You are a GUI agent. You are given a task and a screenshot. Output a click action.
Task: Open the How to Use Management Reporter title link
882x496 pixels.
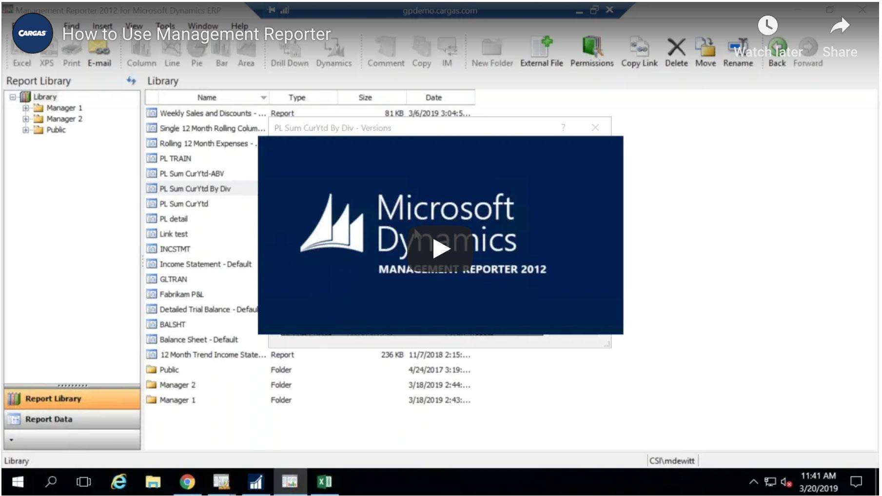point(196,34)
